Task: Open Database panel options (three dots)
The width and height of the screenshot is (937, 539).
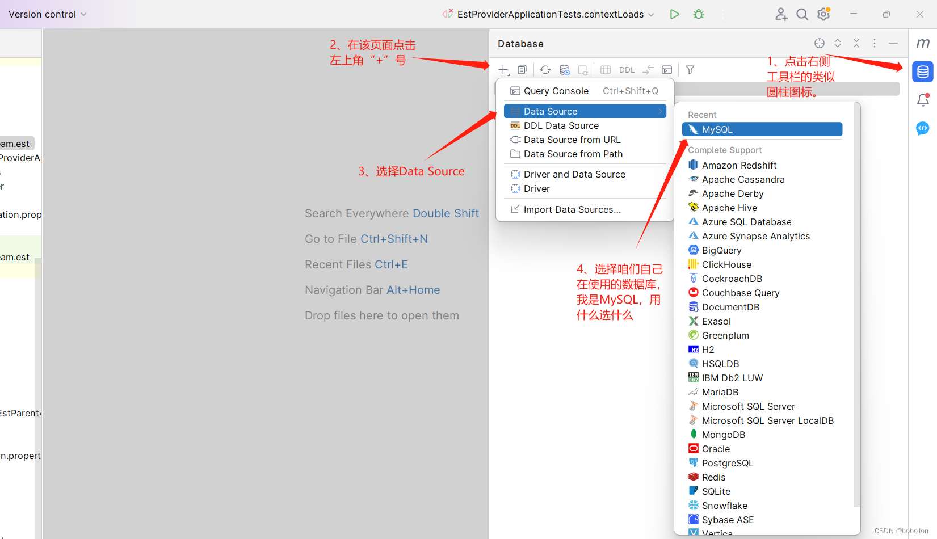Action: 875,43
